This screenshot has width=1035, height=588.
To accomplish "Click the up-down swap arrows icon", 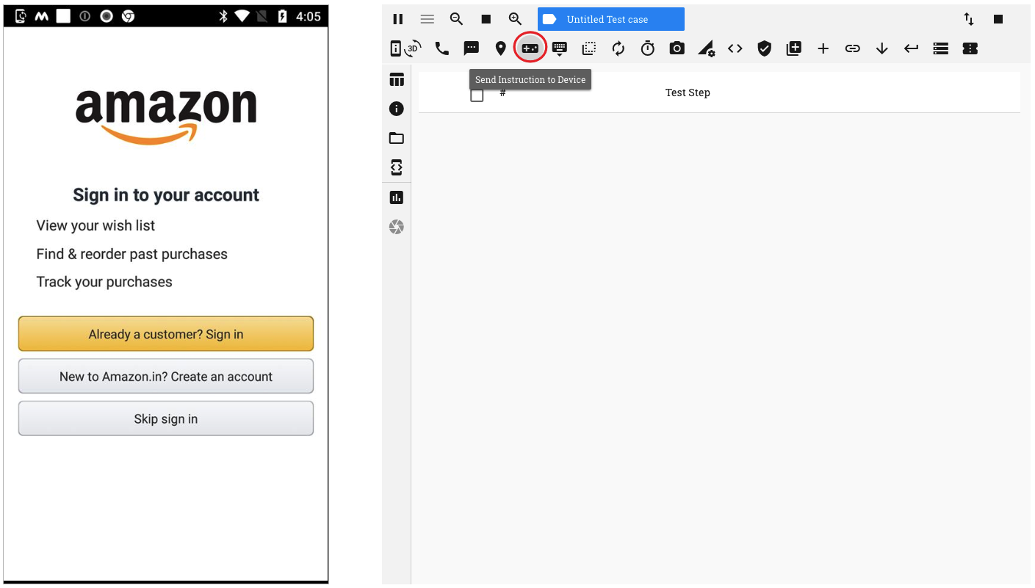I will point(969,19).
